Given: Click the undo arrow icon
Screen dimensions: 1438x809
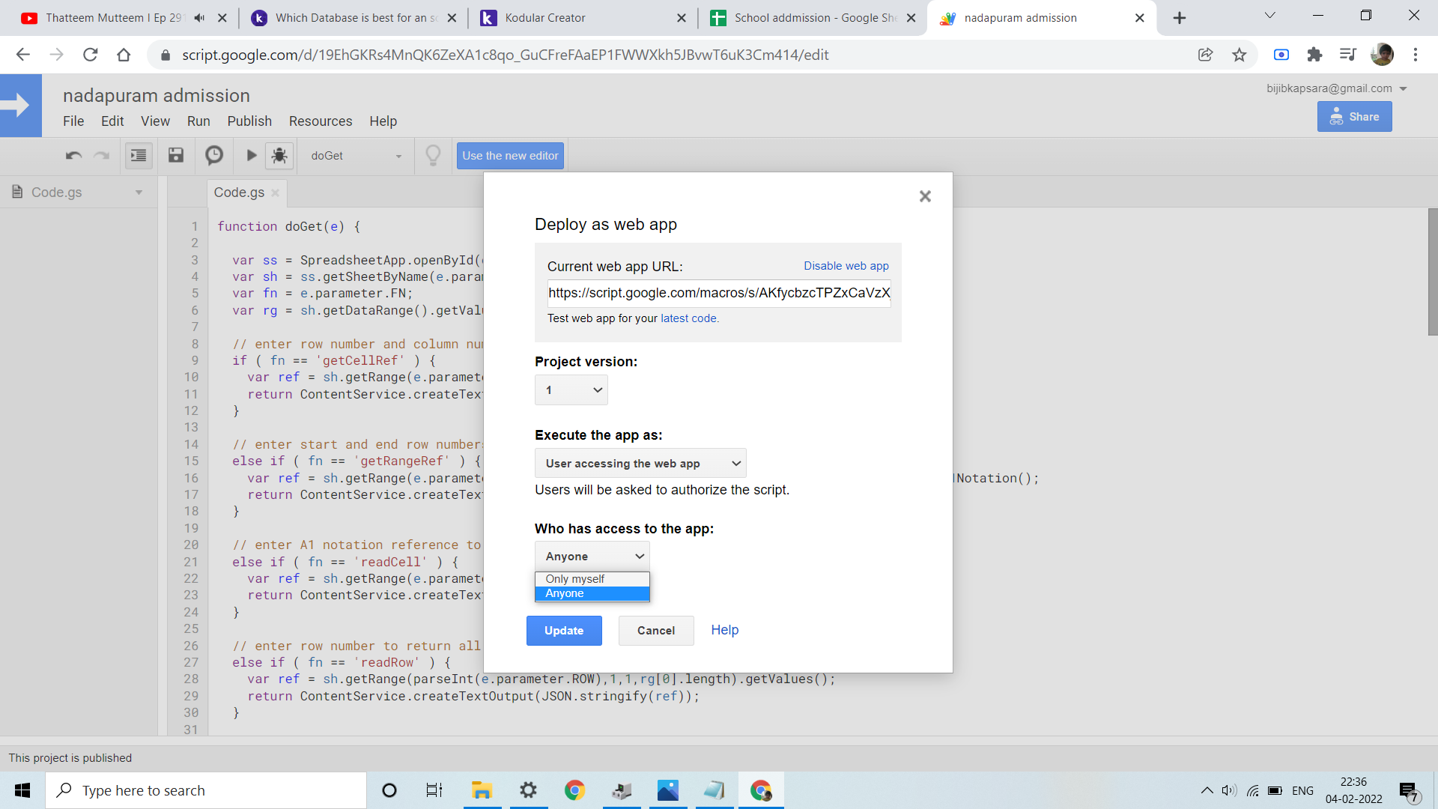Looking at the screenshot, I should click(x=73, y=156).
